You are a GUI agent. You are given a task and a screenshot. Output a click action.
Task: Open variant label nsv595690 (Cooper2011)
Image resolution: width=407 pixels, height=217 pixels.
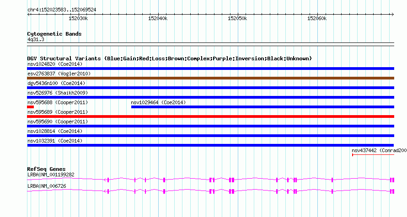[x=58, y=122]
